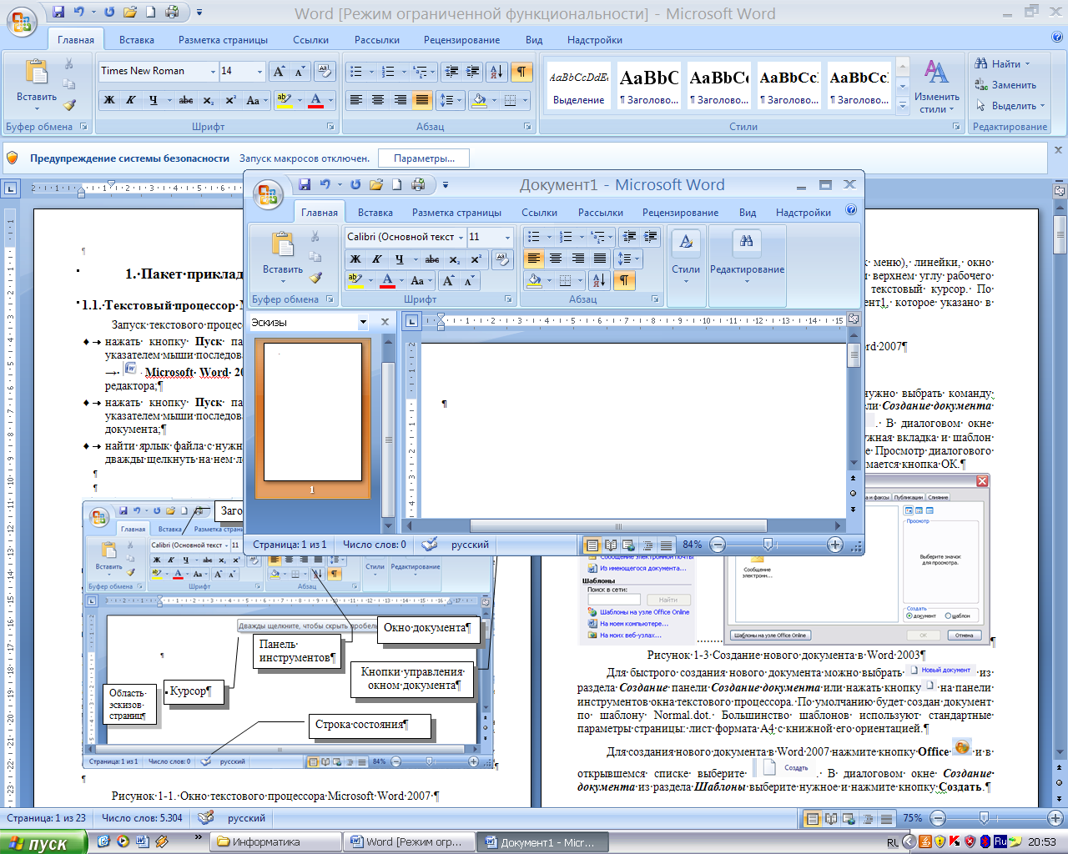
Task: Click spell check icon in Документ1 status bar
Action: pyautogui.click(x=430, y=545)
